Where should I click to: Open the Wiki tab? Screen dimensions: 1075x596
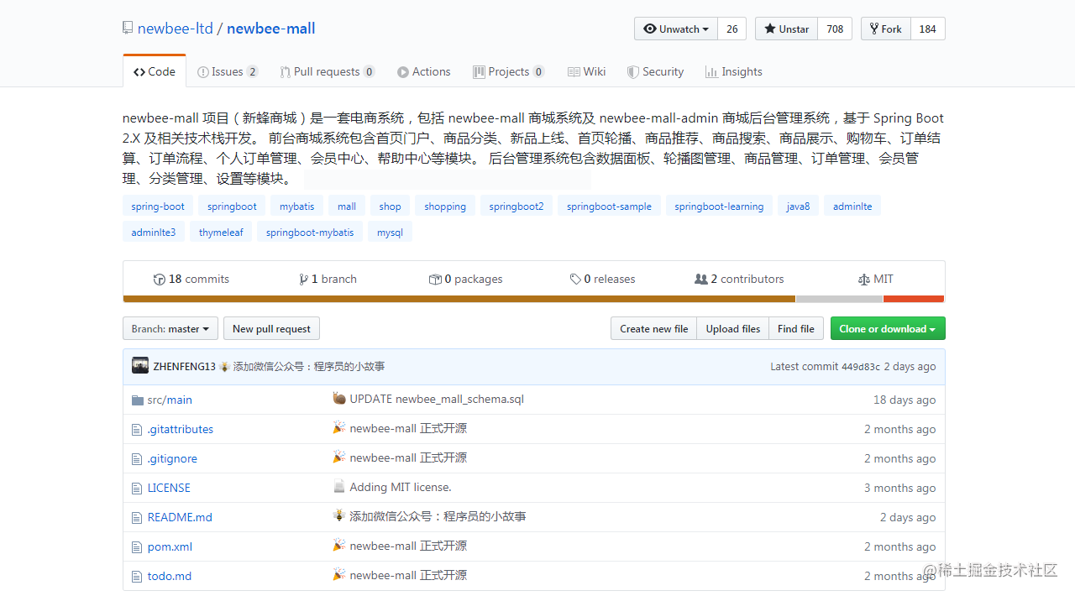coord(586,71)
